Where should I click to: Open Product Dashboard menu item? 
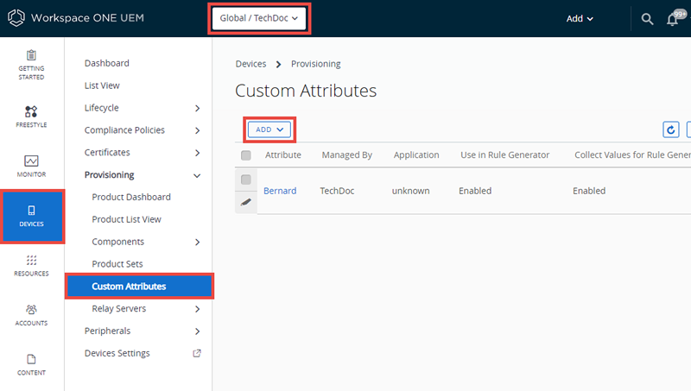pyautogui.click(x=131, y=197)
